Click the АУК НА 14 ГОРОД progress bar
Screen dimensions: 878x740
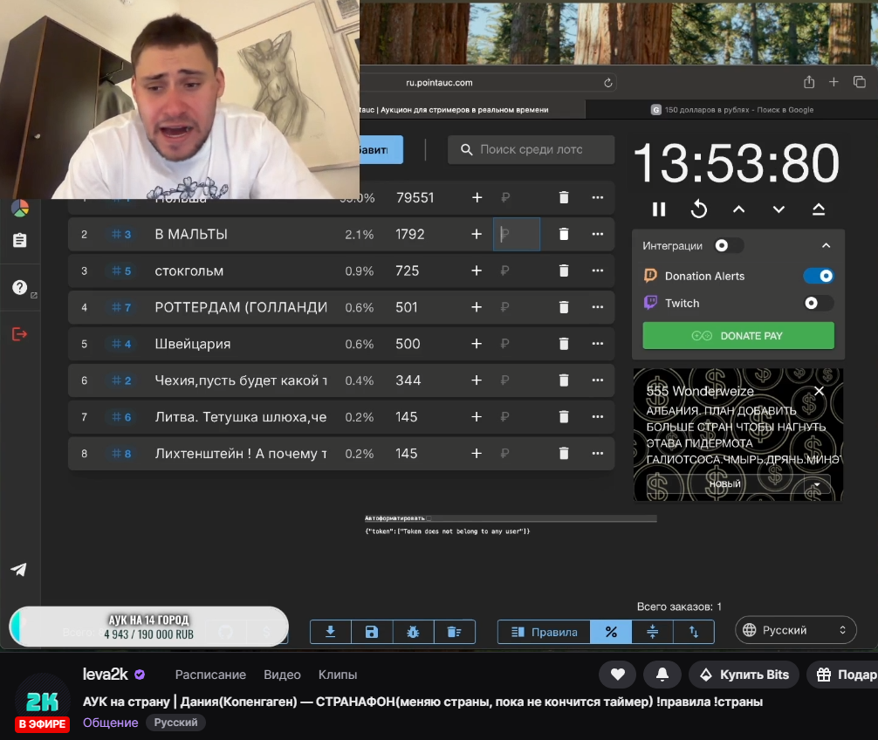point(149,627)
